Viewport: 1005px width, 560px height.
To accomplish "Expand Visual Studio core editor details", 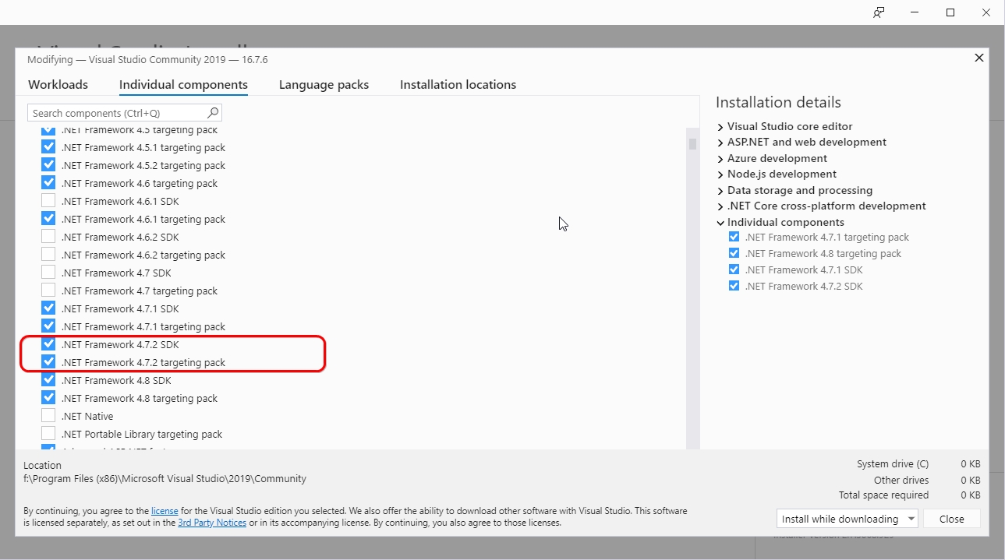I will pos(720,127).
